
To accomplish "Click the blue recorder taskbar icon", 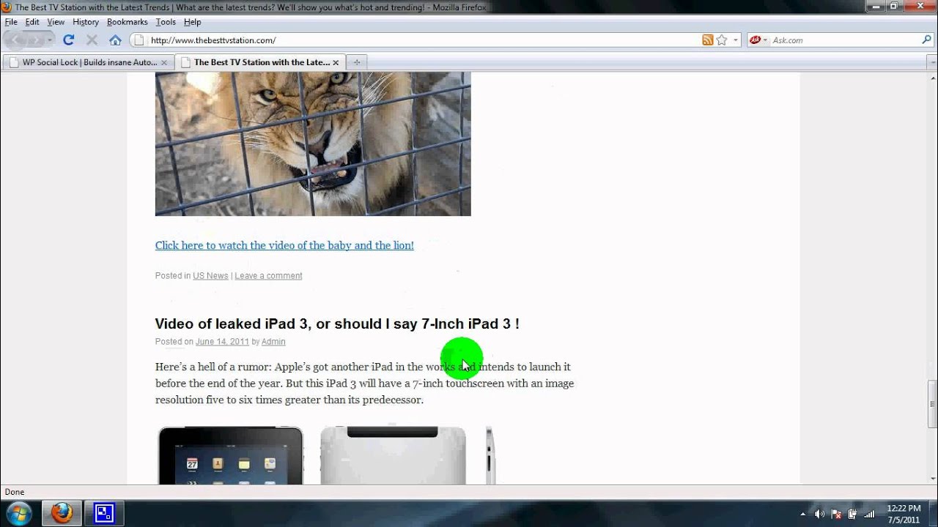I will pos(105,513).
